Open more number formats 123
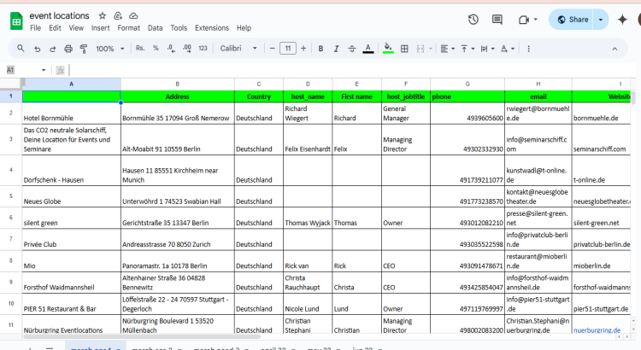The height and width of the screenshot is (350, 641). pyautogui.click(x=203, y=48)
